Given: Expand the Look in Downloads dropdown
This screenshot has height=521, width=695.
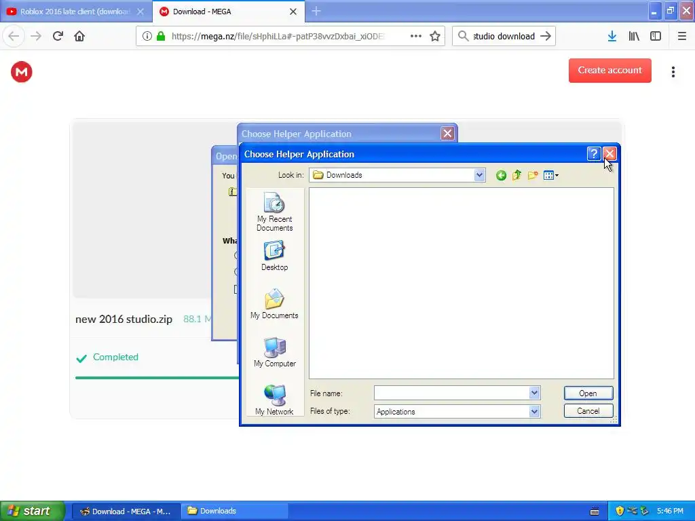Looking at the screenshot, I should tap(479, 175).
